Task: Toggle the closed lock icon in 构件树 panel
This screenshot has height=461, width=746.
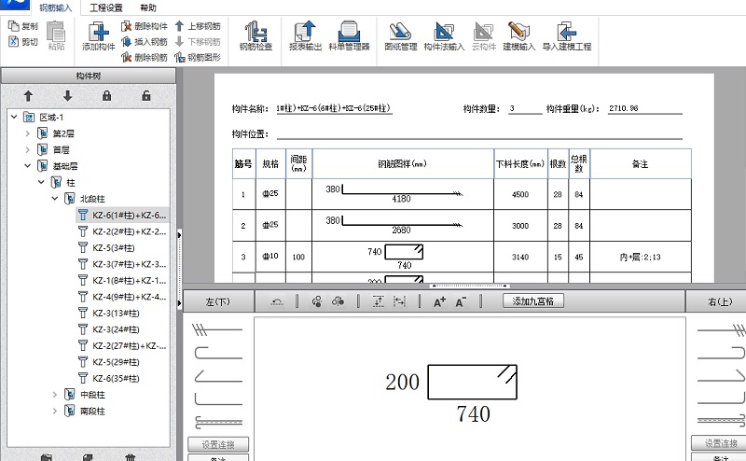Action: click(107, 95)
